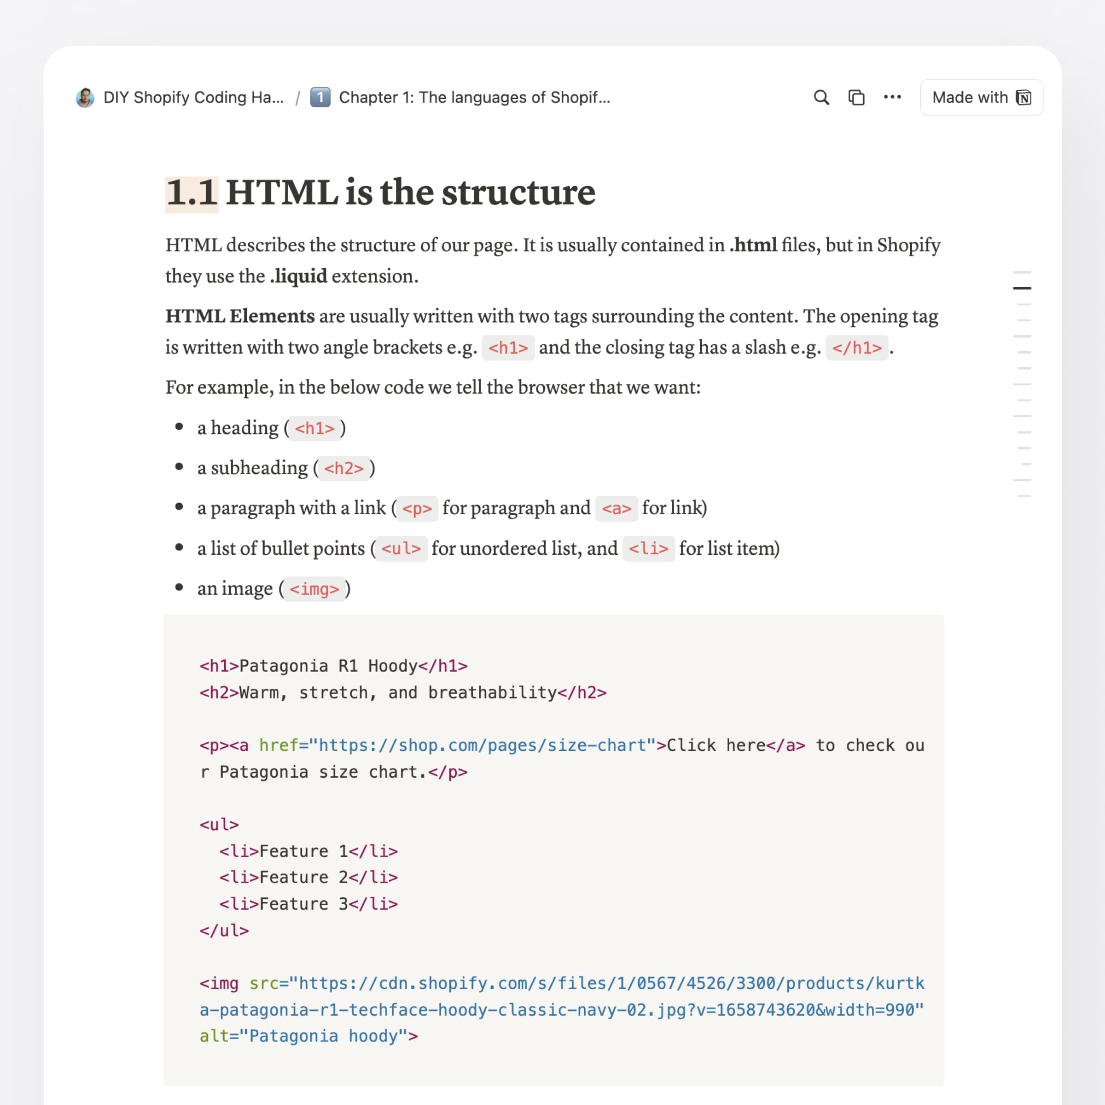Click the <ul> inline code in the bullet list
Image resolution: width=1105 pixels, height=1105 pixels.
tap(401, 548)
